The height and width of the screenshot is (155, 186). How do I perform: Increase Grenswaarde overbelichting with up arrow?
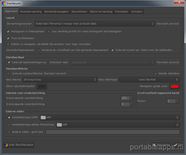[131, 97]
